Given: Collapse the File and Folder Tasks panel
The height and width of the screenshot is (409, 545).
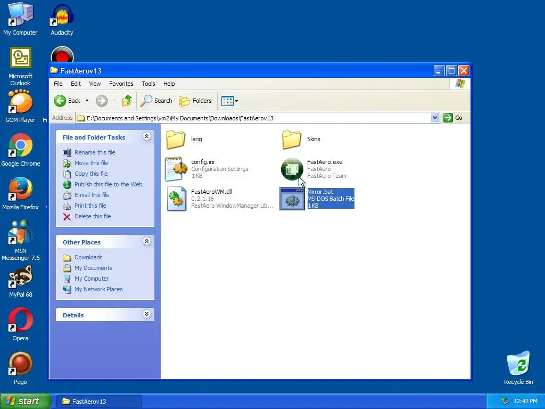Looking at the screenshot, I should tap(147, 136).
